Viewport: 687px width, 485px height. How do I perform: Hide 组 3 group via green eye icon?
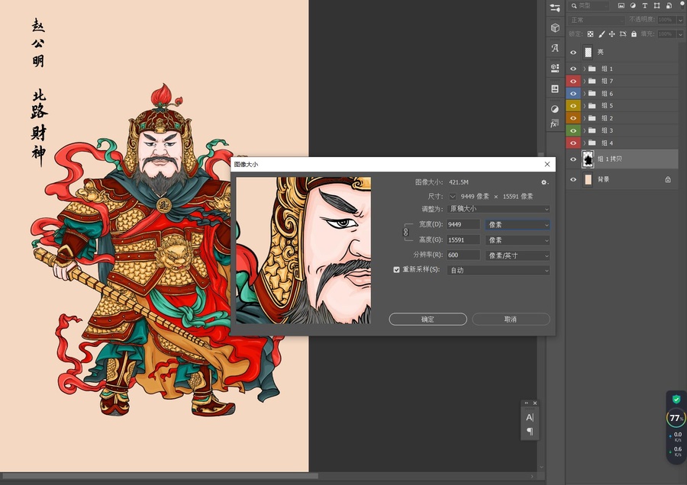[573, 130]
